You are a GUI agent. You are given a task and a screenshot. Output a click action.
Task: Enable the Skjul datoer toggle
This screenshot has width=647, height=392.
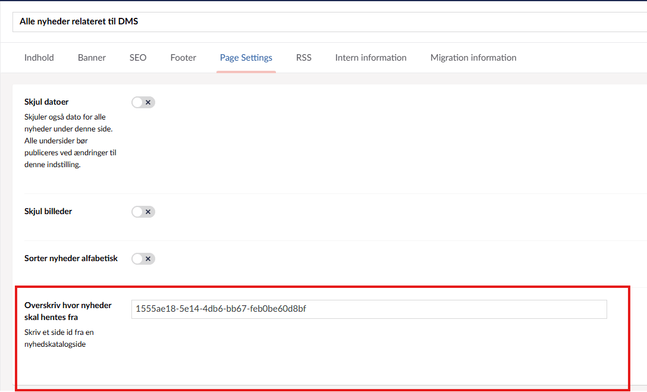pos(143,102)
